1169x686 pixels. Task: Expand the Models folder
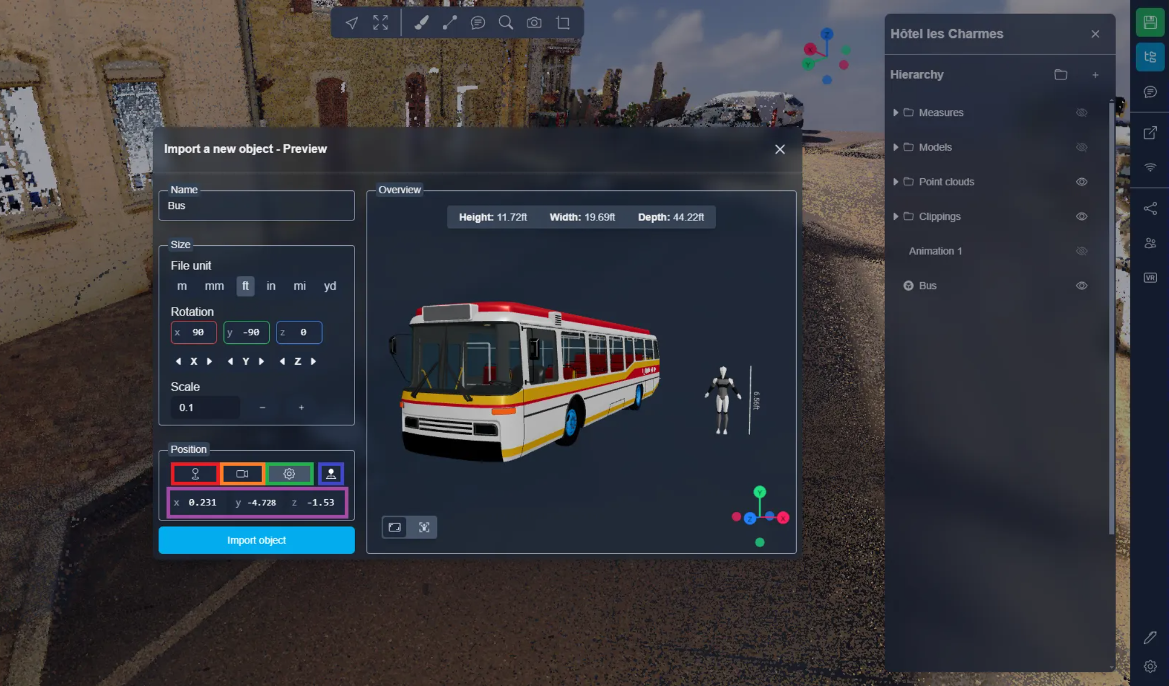click(x=895, y=147)
